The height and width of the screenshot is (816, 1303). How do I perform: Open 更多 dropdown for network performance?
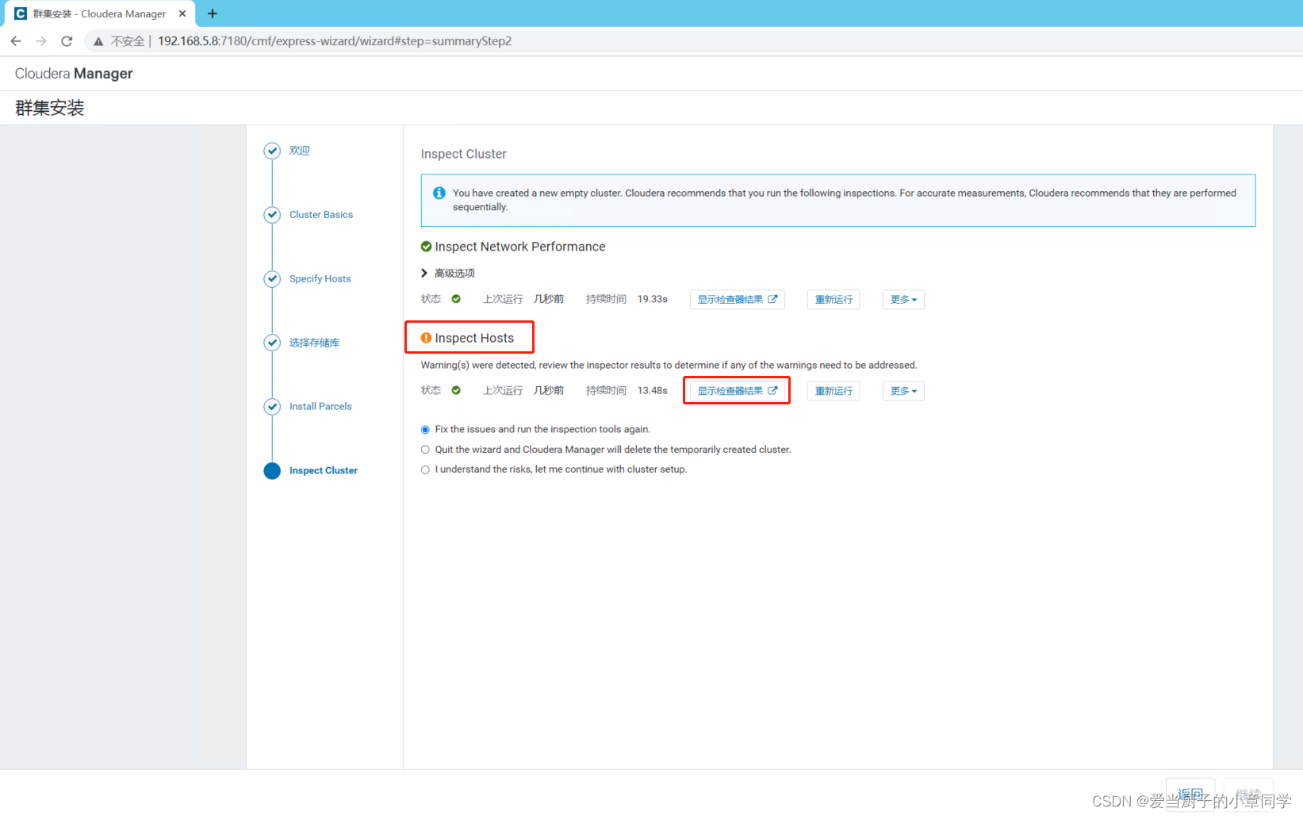903,300
